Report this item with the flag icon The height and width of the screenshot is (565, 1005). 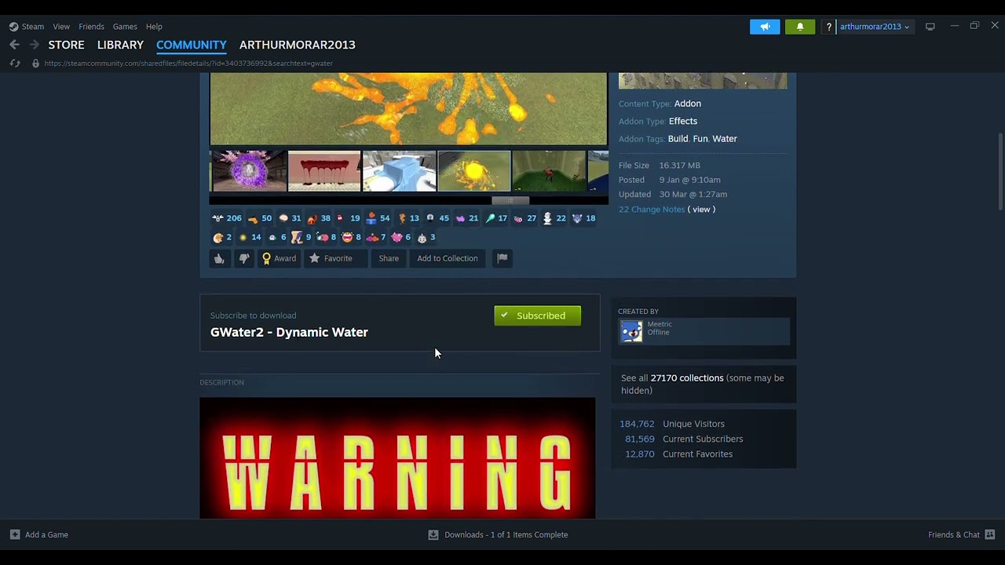tap(502, 258)
